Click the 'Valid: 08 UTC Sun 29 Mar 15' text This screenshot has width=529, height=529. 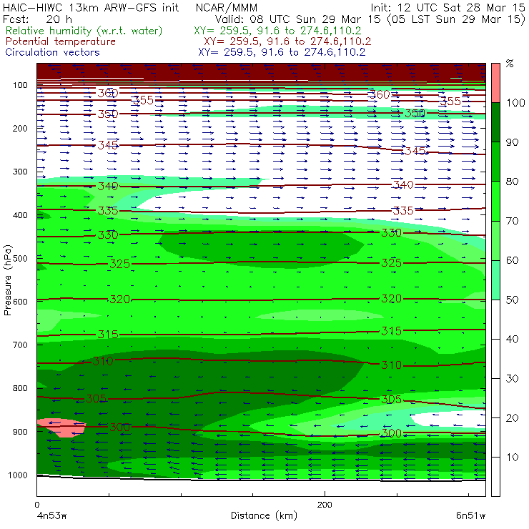300,19
